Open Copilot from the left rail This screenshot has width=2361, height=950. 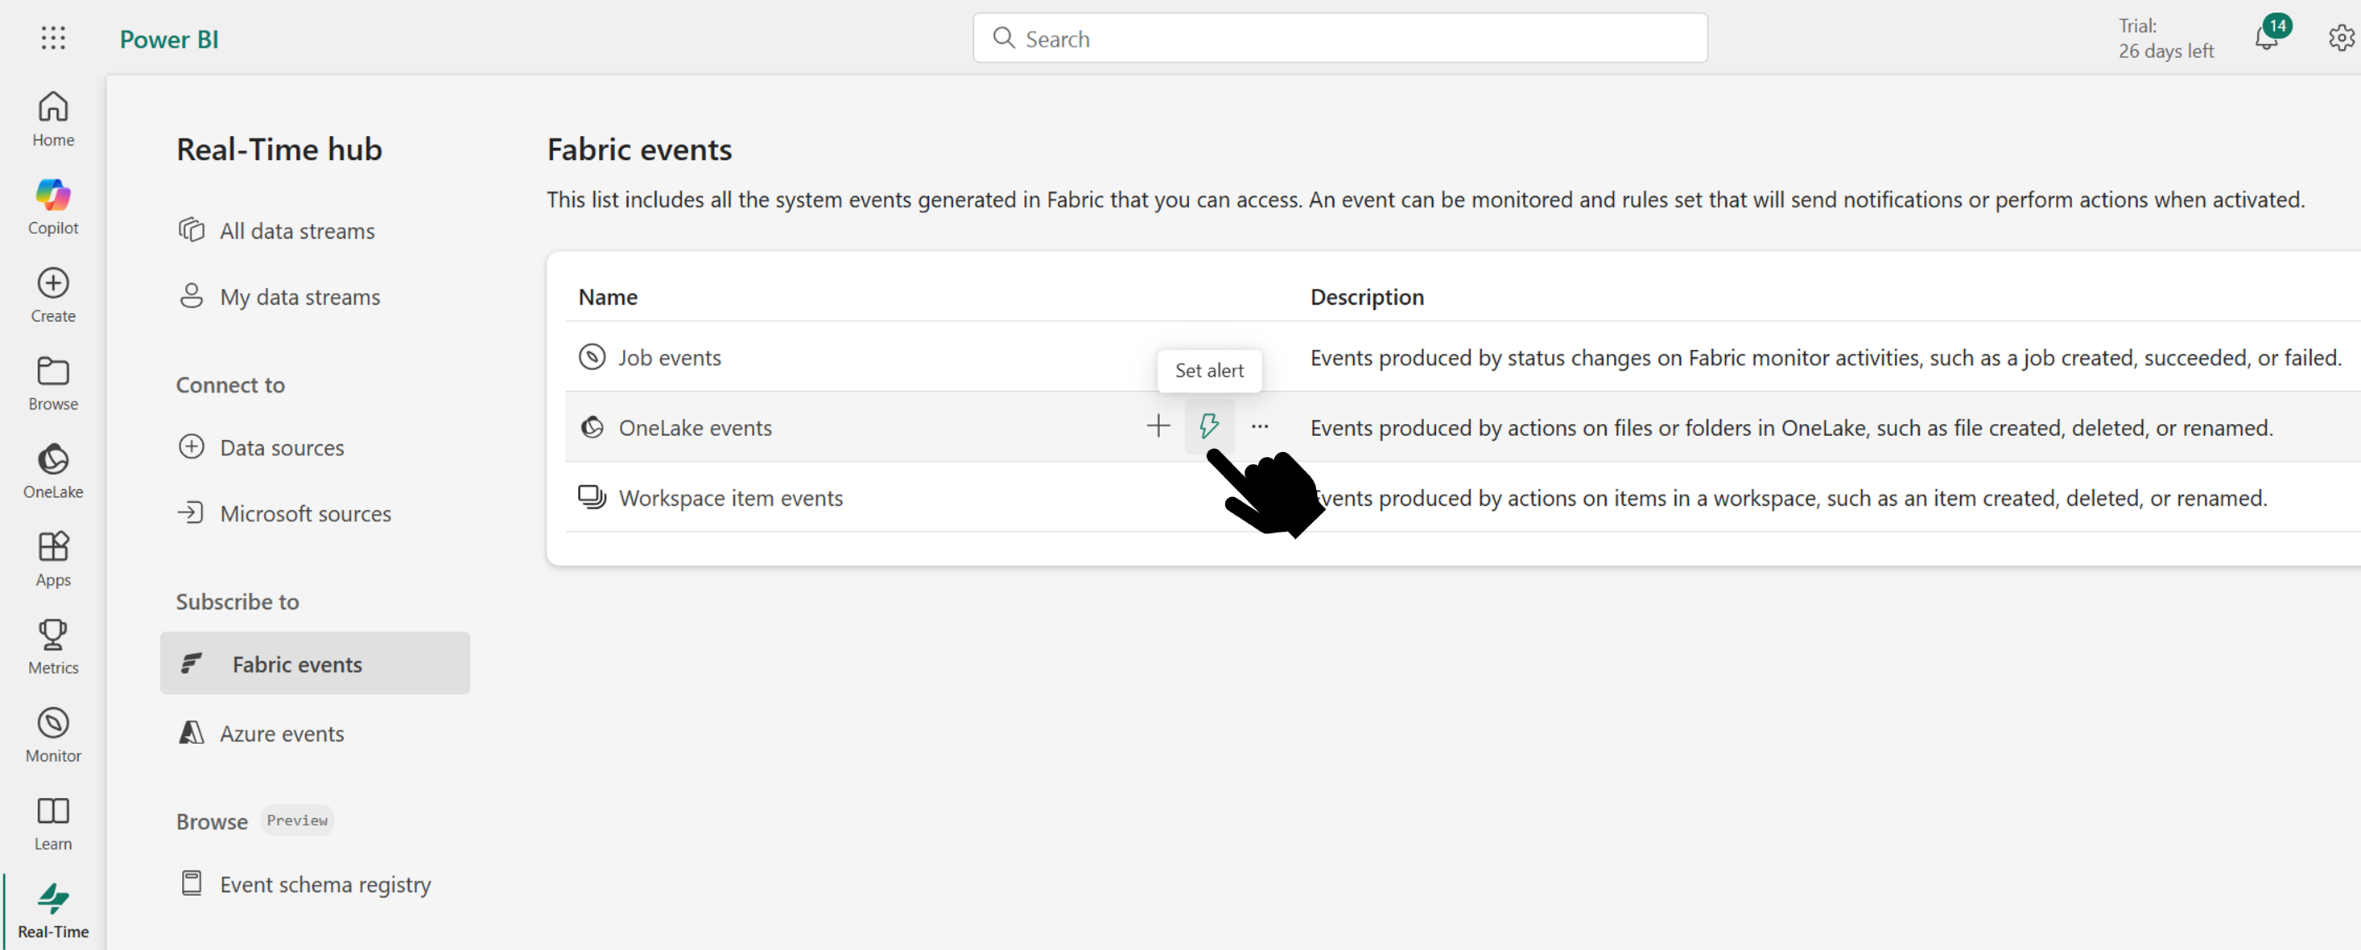pos(53,207)
